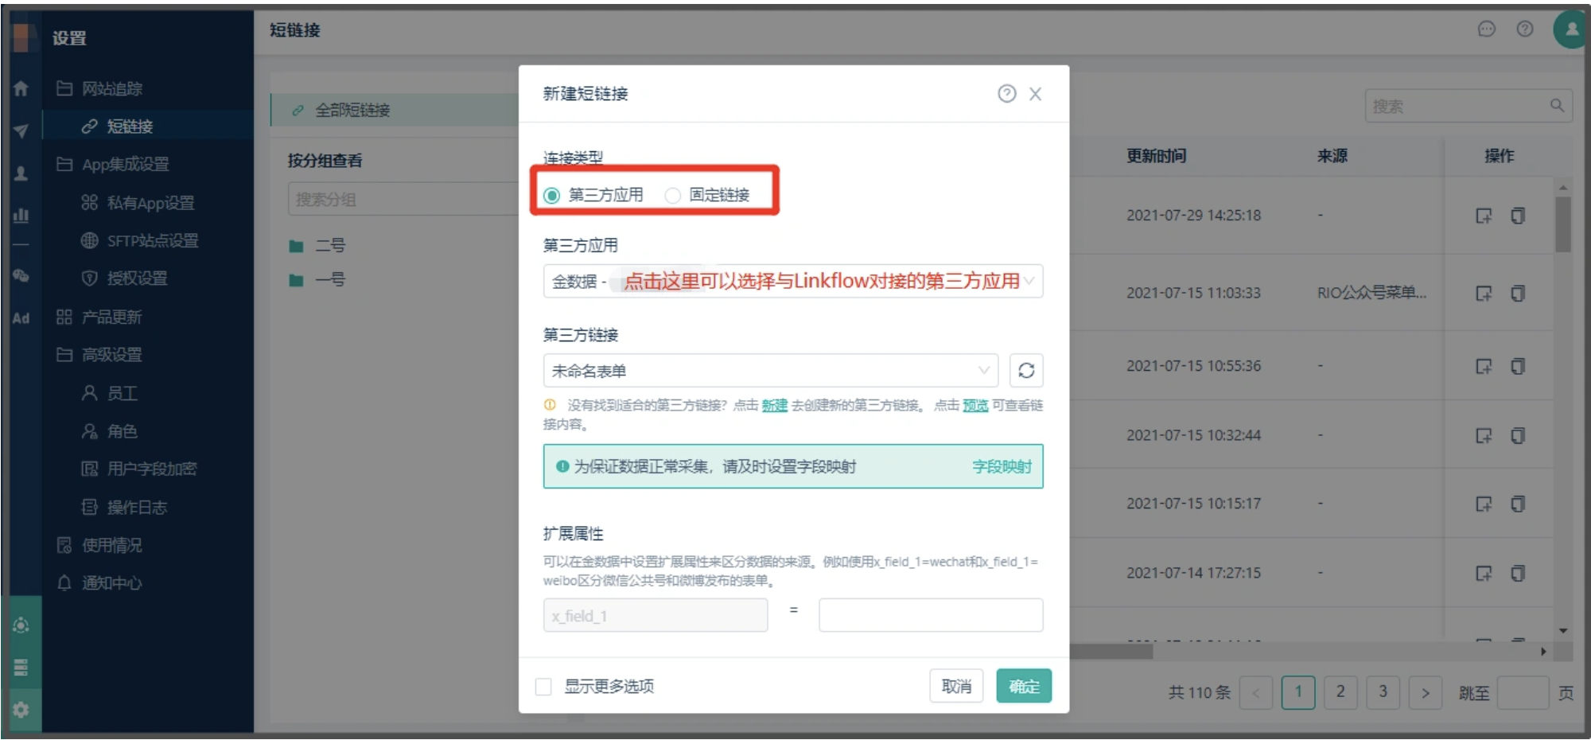The image size is (1591, 740).
Task: Open 操作日志 in the sidebar
Action: tap(124, 507)
